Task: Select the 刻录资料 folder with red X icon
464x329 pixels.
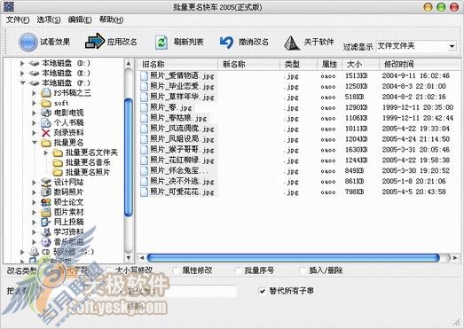Action: click(x=46, y=132)
